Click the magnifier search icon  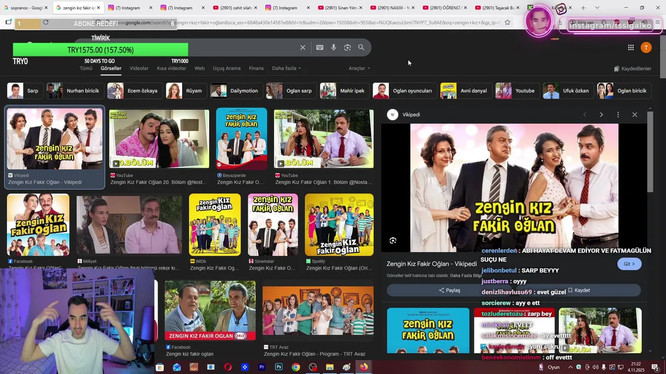pos(361,47)
